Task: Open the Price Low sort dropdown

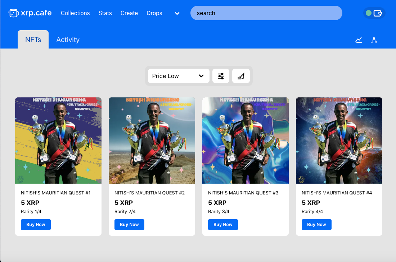Action: (179, 76)
